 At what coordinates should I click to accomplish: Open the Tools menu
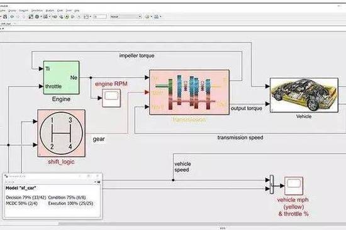coord(69,11)
